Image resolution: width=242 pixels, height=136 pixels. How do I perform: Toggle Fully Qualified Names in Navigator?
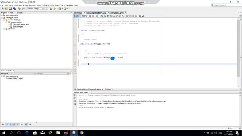22,124
